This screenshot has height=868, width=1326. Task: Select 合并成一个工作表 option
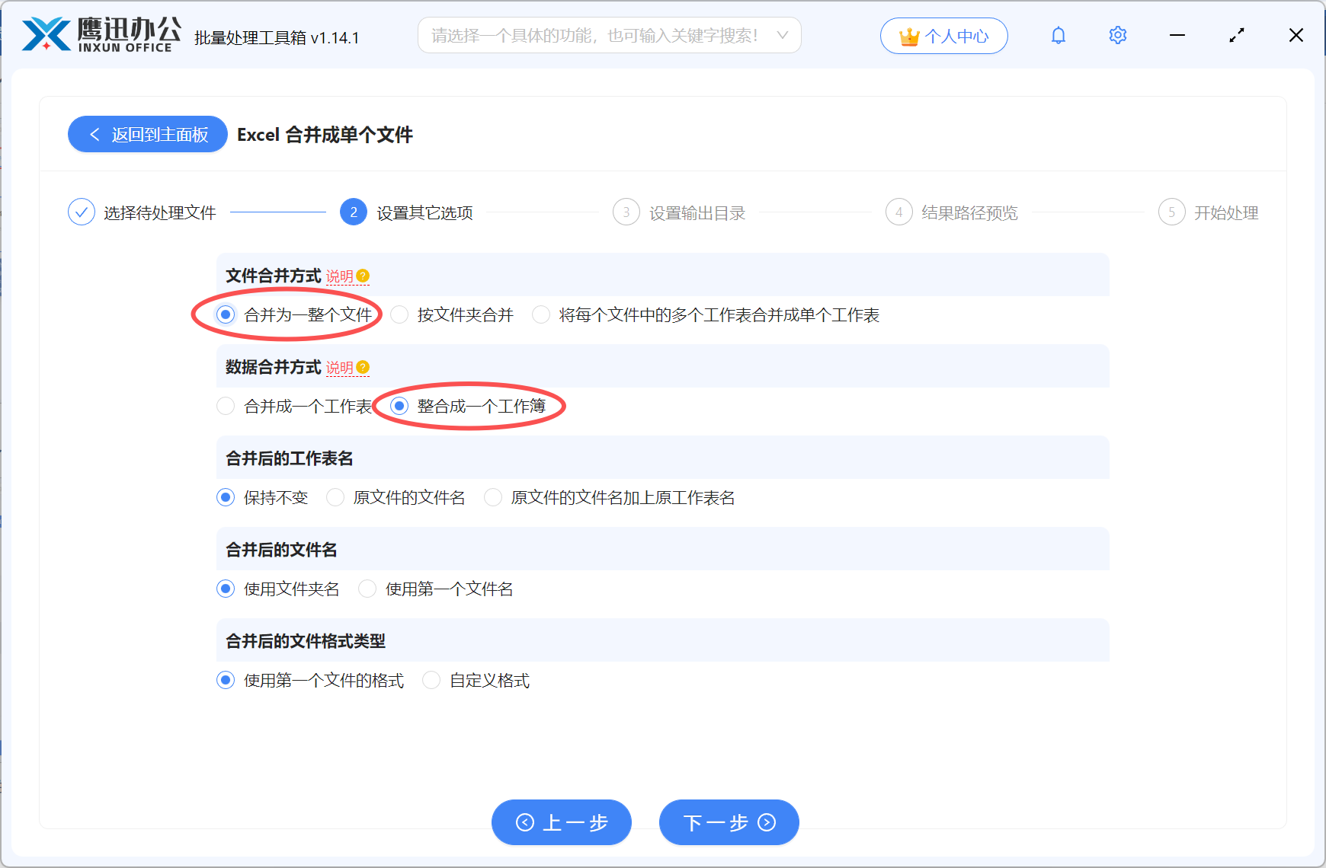click(226, 406)
